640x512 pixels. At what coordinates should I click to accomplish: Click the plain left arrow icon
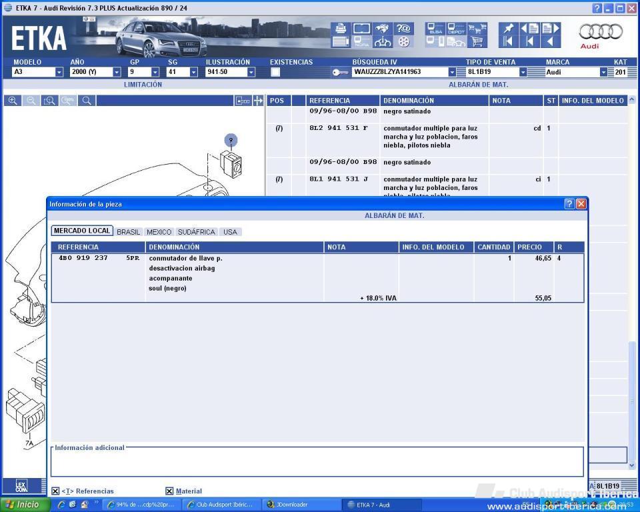(551, 41)
